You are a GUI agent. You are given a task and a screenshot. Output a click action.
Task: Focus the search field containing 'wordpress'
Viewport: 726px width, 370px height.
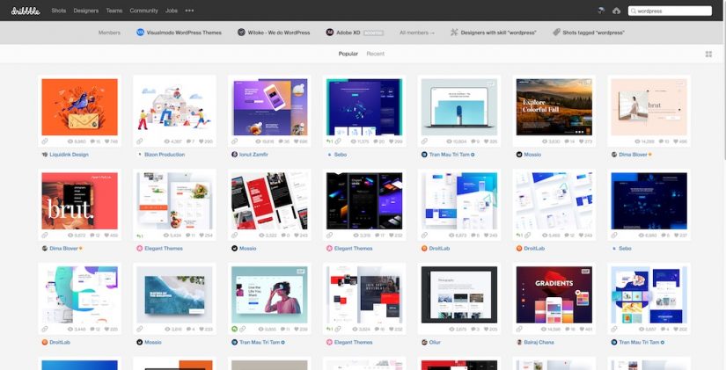pyautogui.click(x=670, y=11)
